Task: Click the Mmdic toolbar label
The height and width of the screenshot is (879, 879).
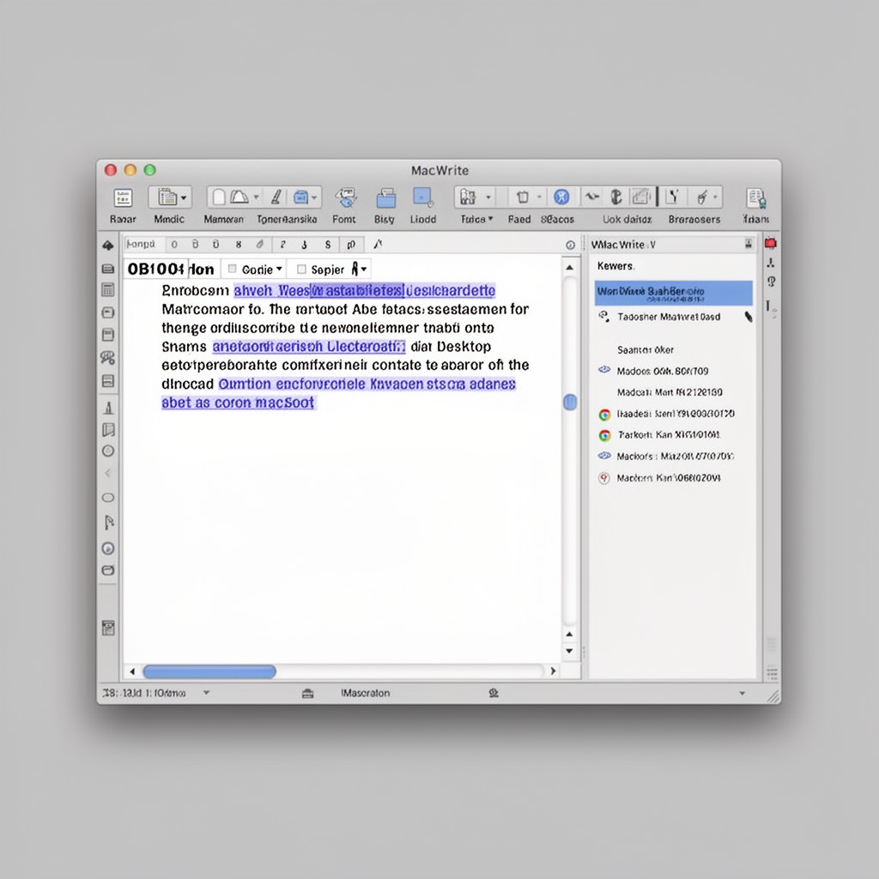Action: click(x=169, y=219)
